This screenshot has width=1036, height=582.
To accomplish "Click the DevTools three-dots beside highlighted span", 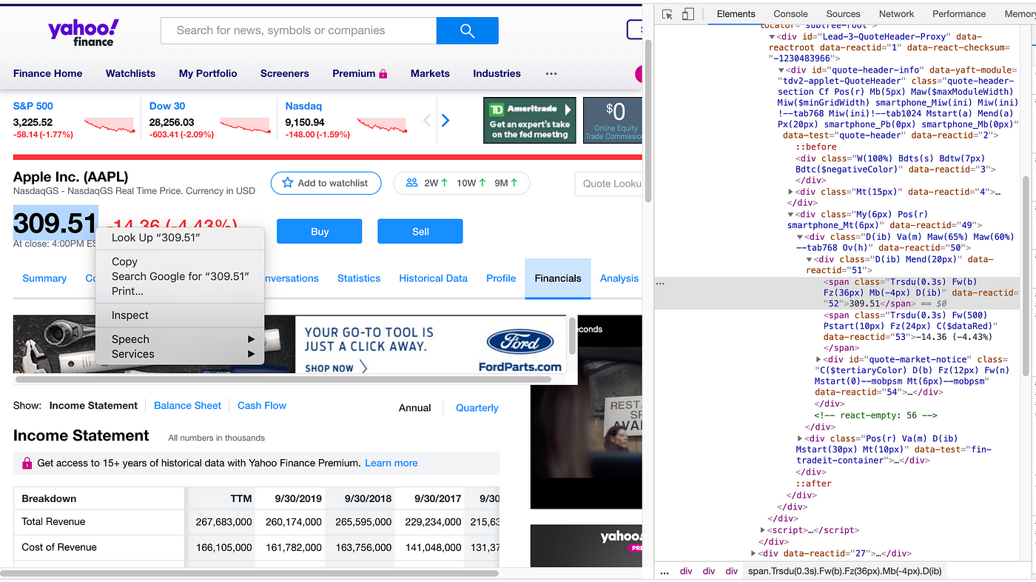I will pos(660,283).
